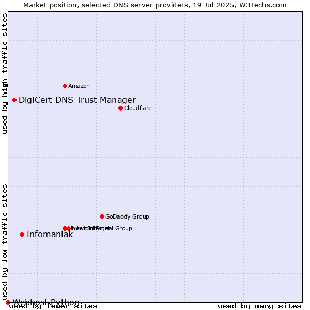
Task: Click the 'used by high traffic sites' axis label
Action: 5,73
